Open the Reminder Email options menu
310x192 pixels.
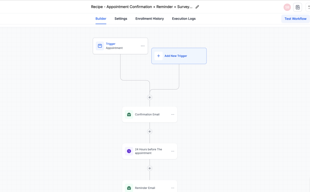tap(173, 187)
